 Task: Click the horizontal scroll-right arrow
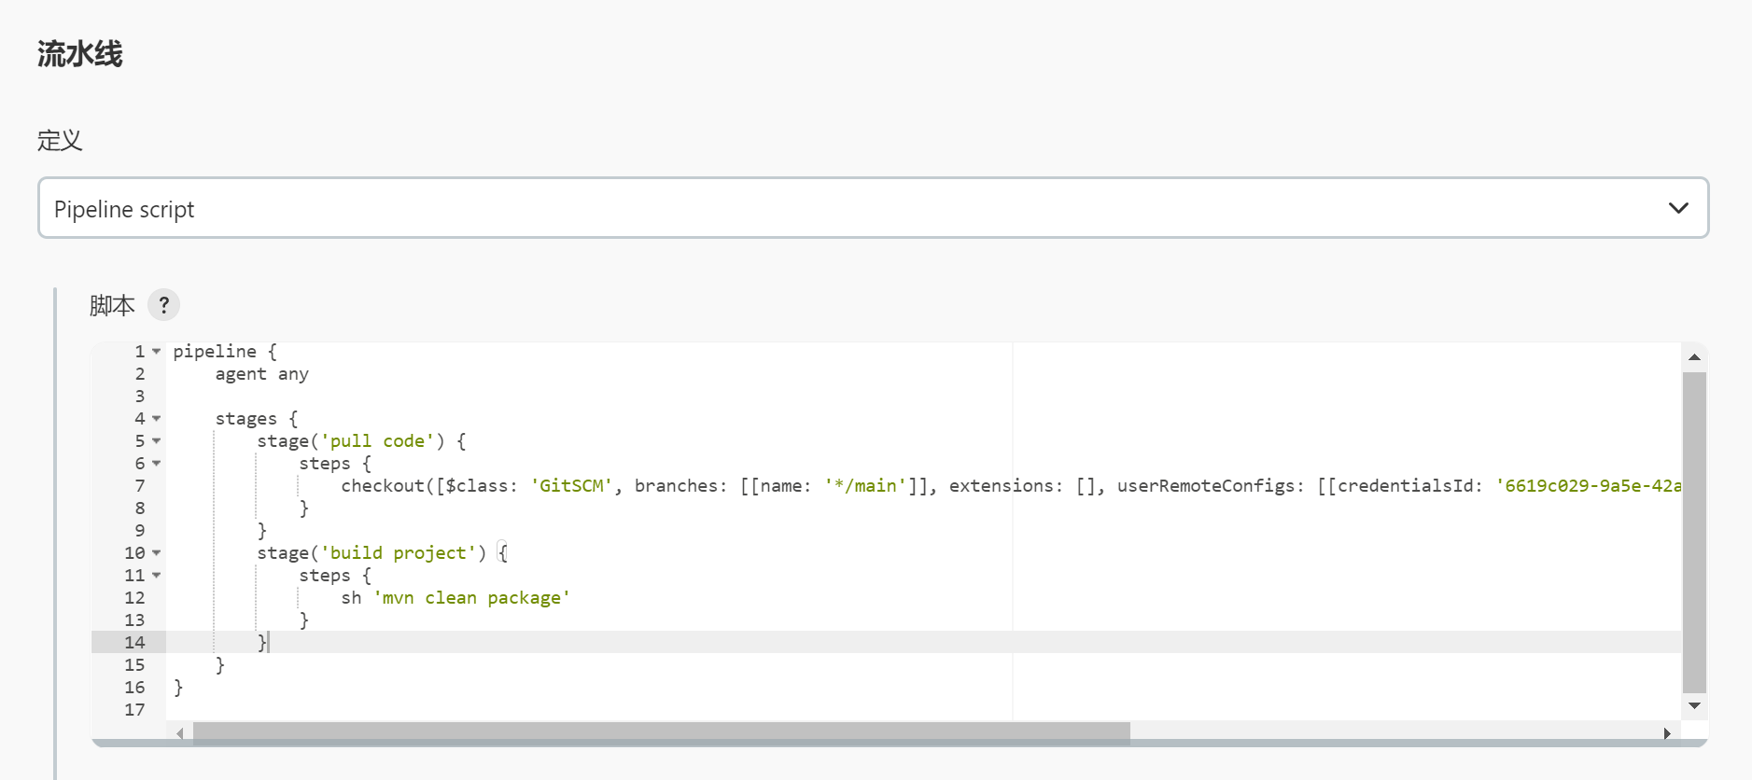(1667, 733)
